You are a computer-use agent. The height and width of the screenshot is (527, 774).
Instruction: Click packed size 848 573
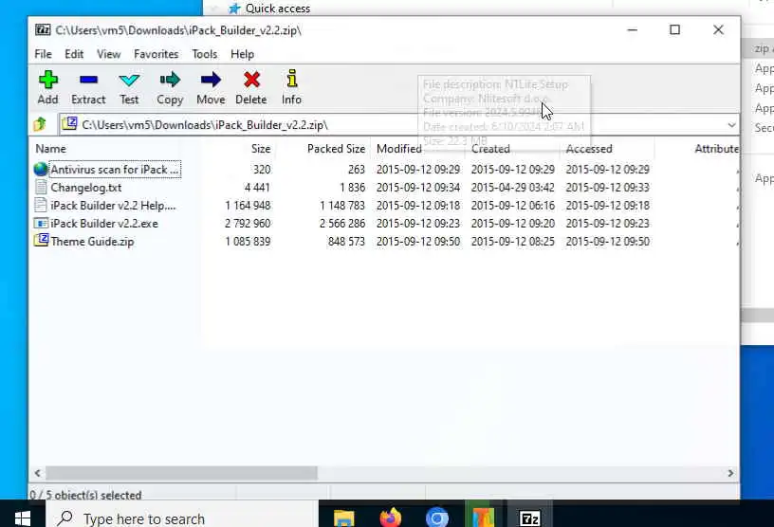click(346, 242)
